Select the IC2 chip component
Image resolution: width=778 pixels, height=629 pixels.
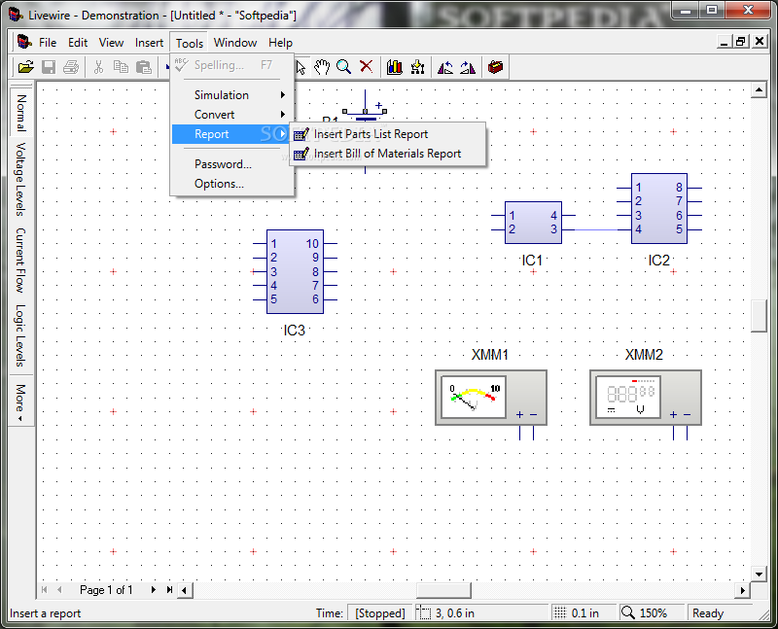click(x=659, y=208)
